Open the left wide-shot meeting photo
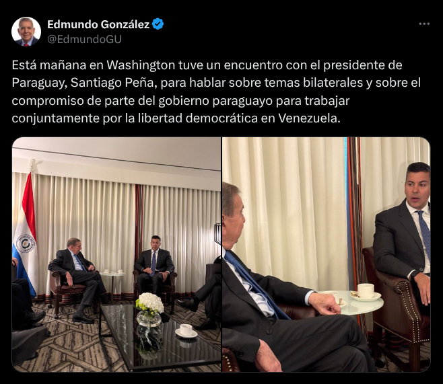This screenshot has width=443, height=384. (x=116, y=254)
